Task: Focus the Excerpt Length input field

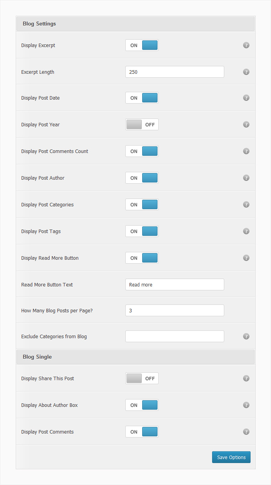Action: click(x=175, y=72)
